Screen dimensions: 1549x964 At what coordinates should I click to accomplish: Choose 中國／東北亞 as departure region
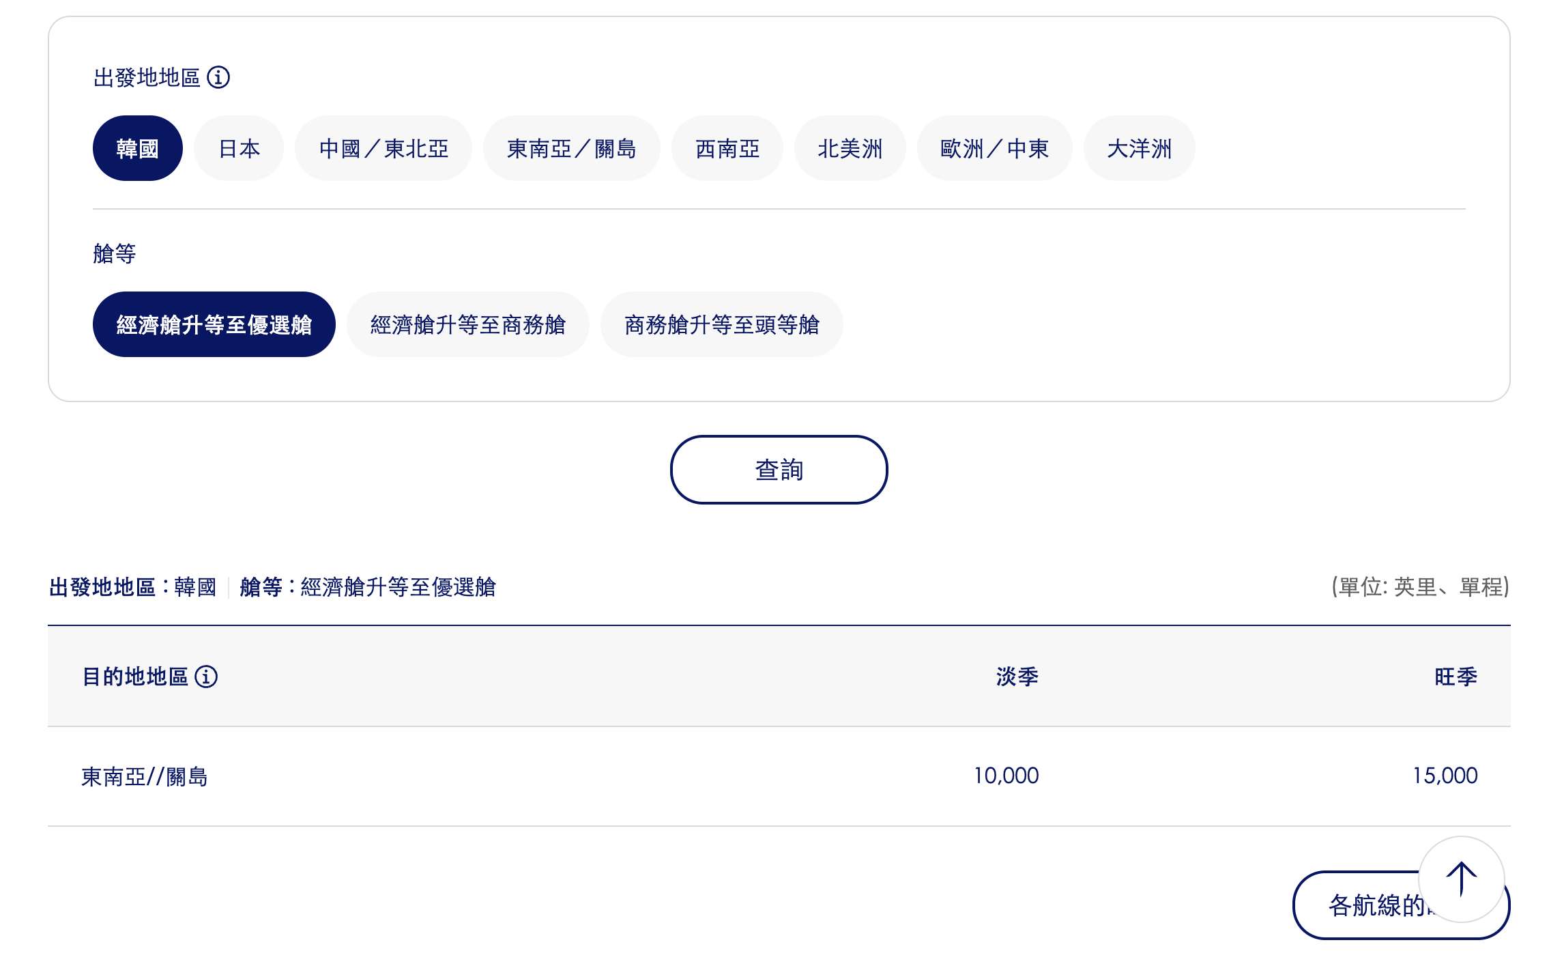pyautogui.click(x=383, y=147)
